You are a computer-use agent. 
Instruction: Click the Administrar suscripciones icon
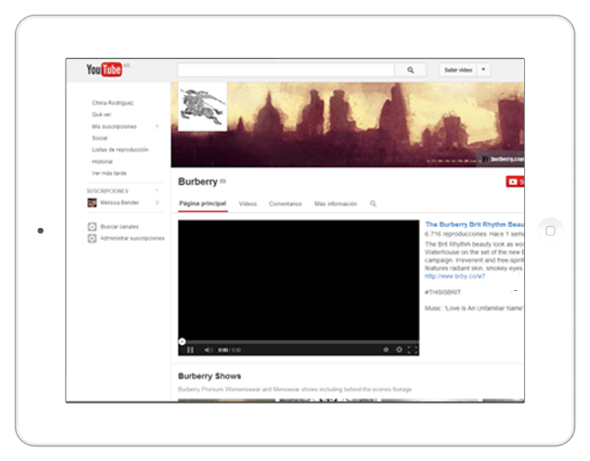coord(92,239)
